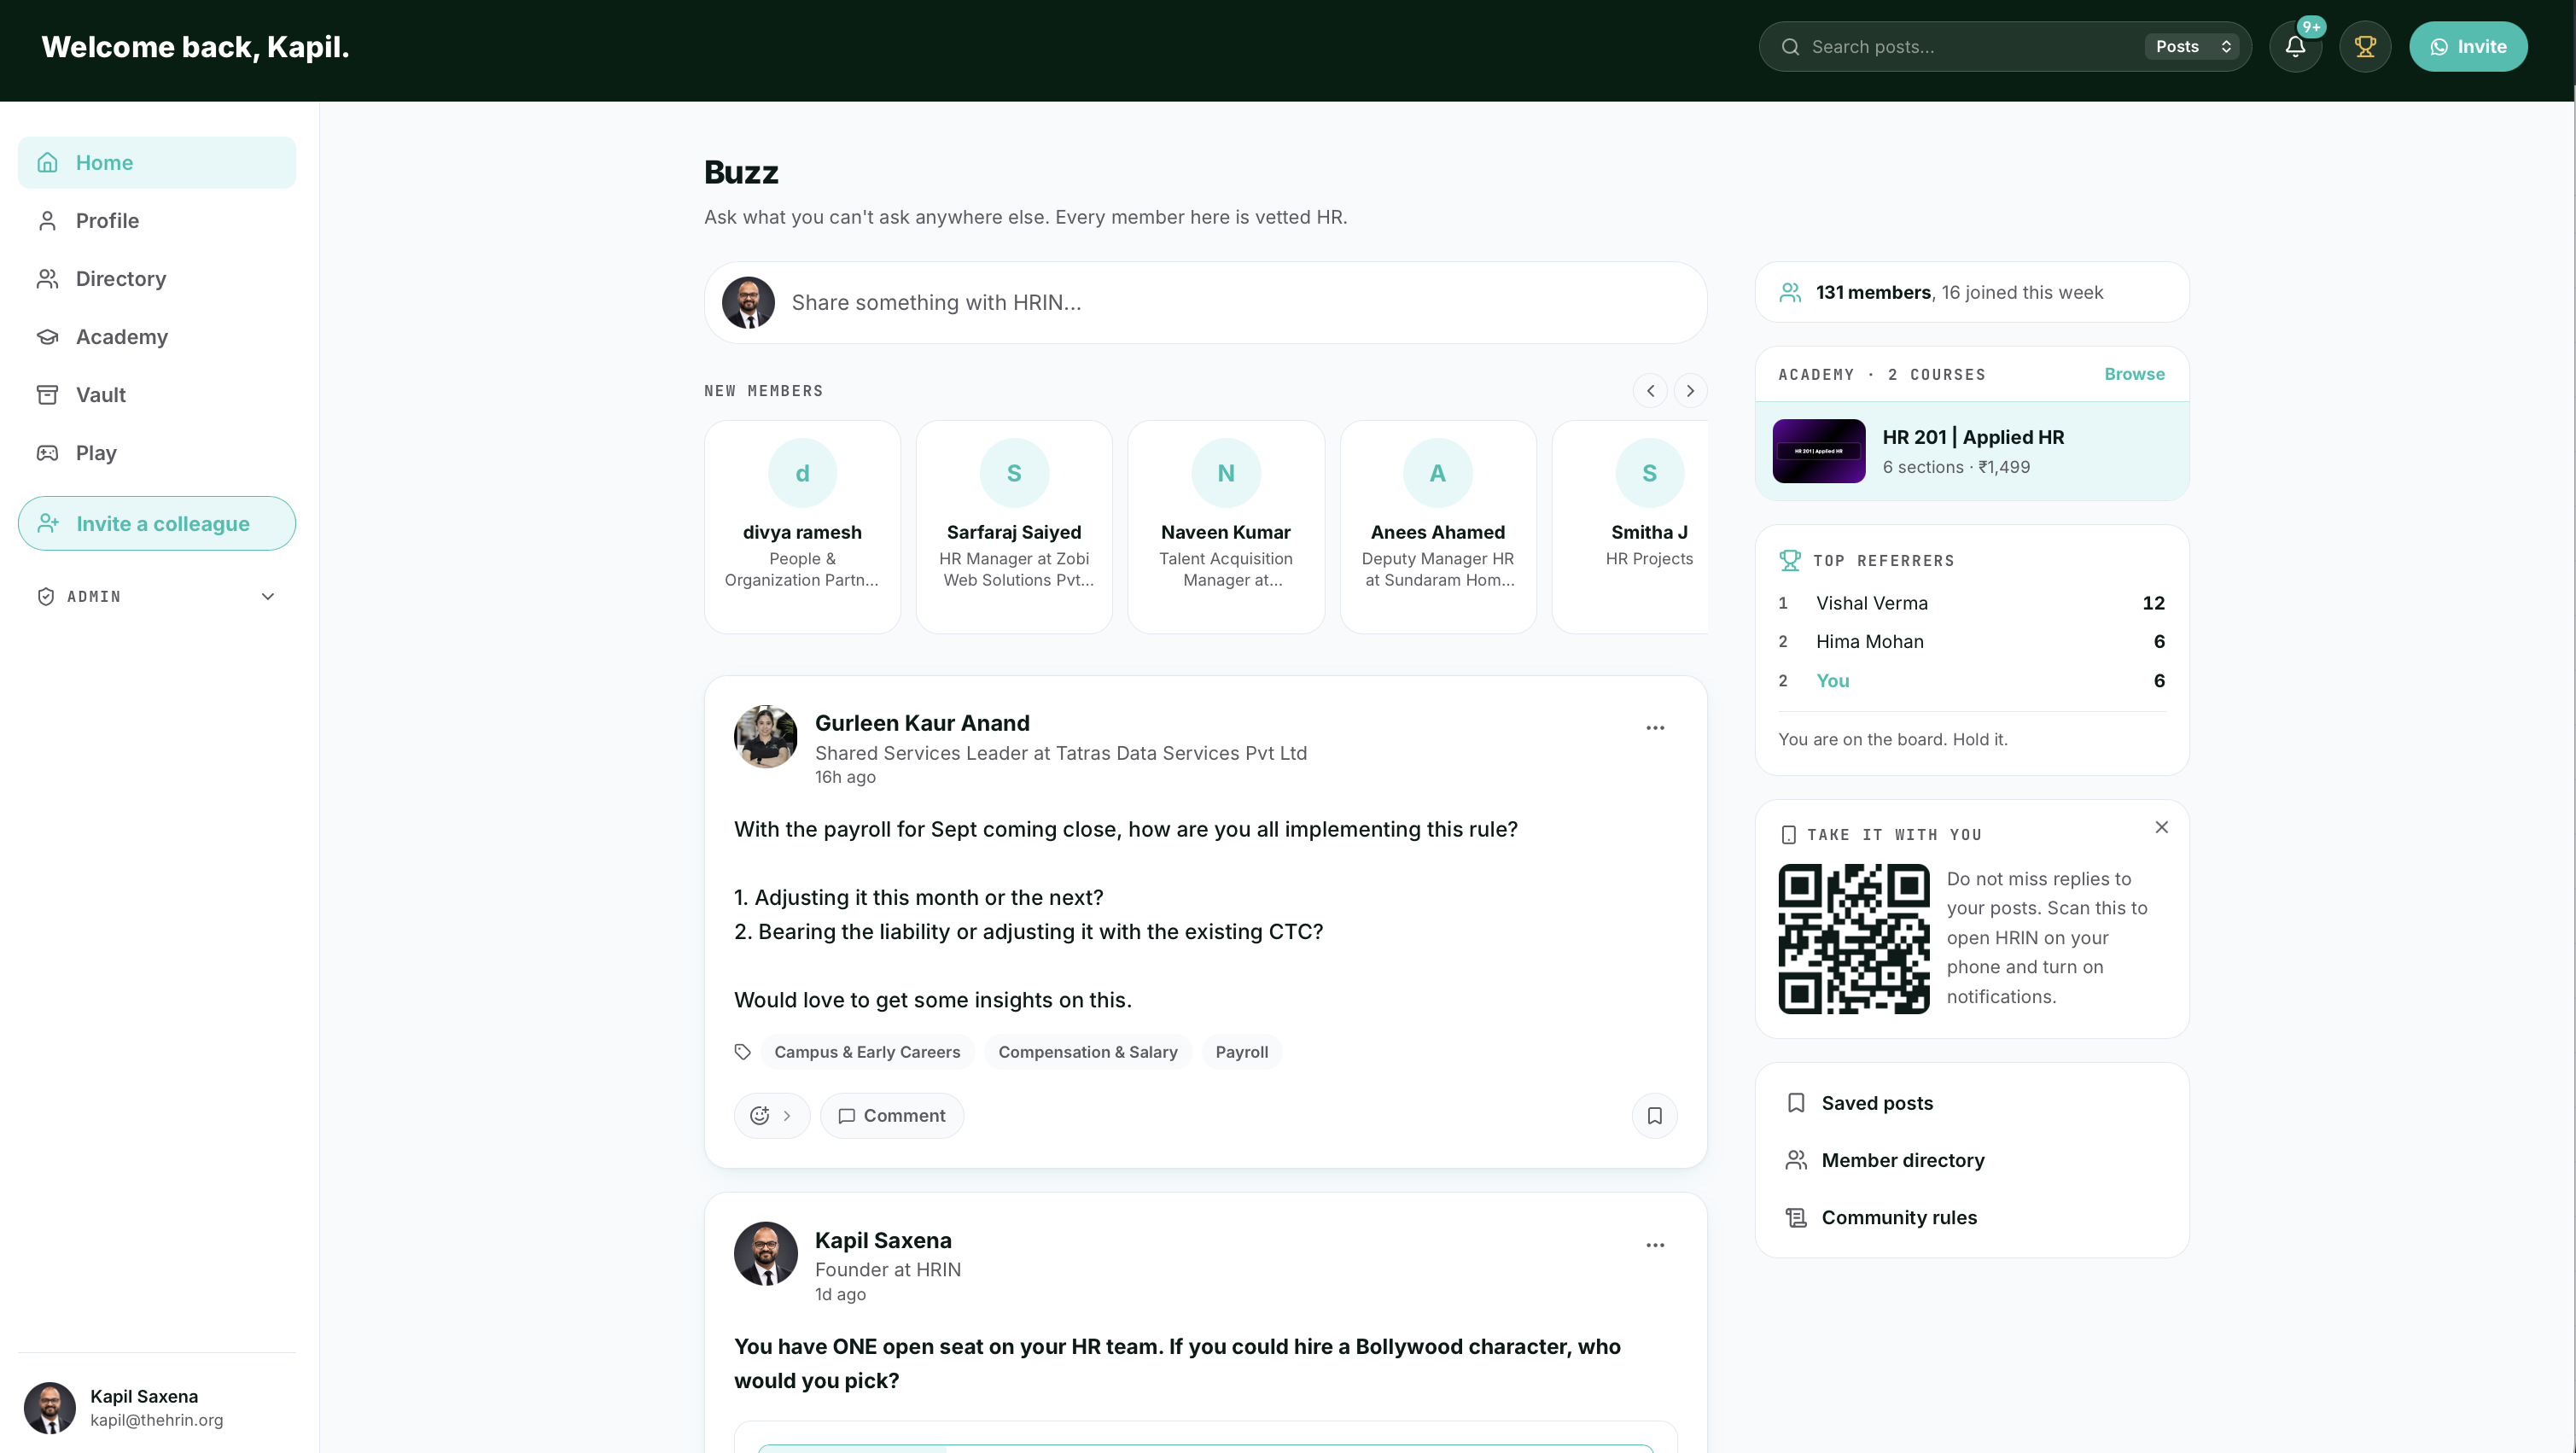Show previous new members
The image size is (2576, 1453).
[x=1650, y=391]
